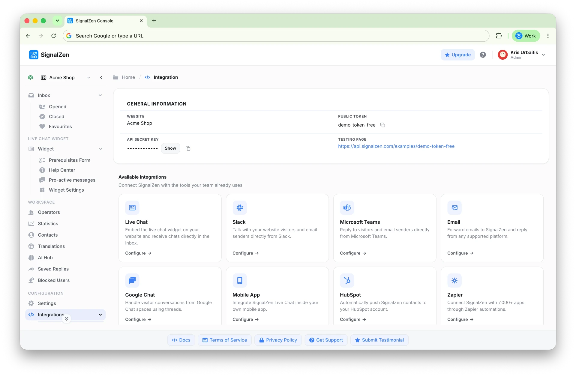Click the Live Chat integration icon
This screenshot has height=376, width=576.
(x=132, y=207)
